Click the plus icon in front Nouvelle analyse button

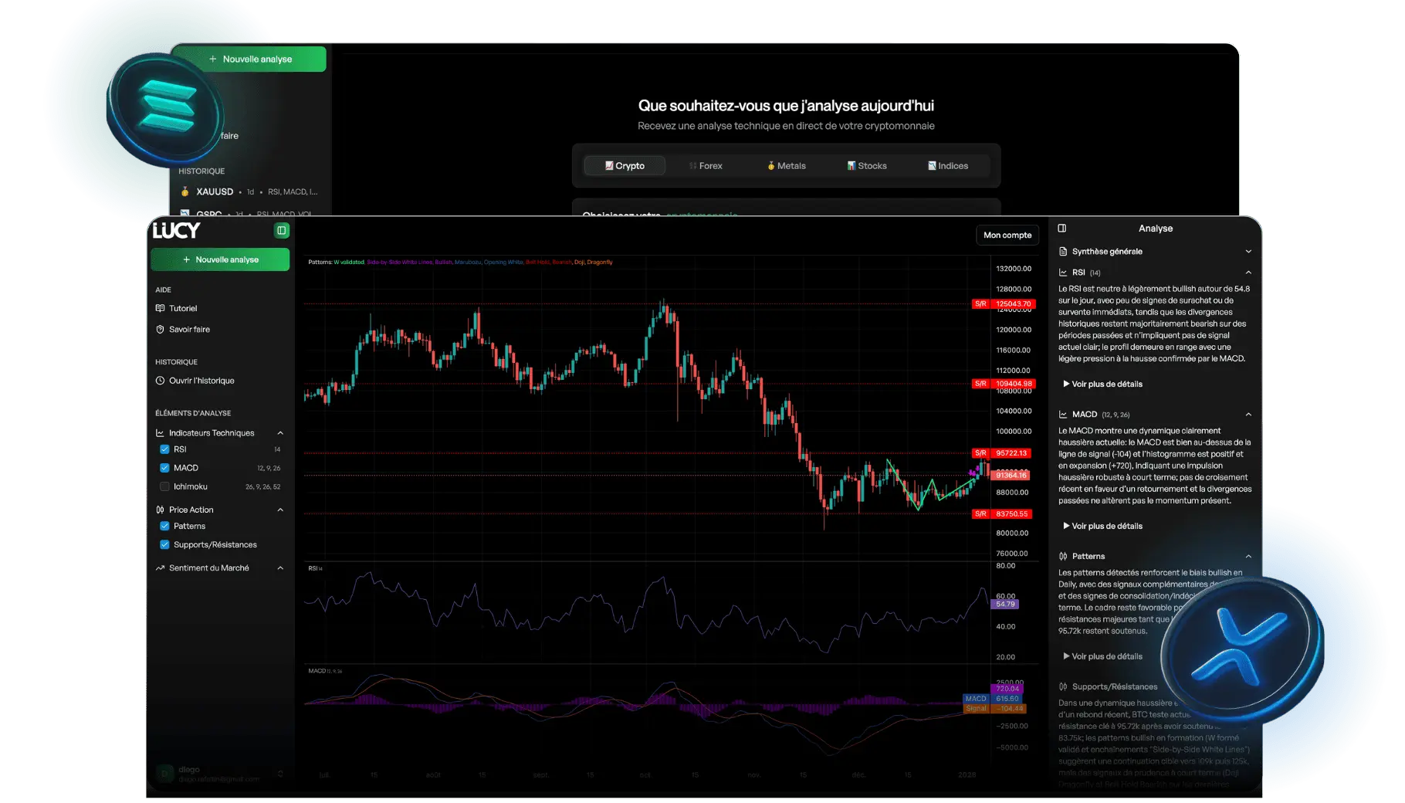[x=187, y=260]
